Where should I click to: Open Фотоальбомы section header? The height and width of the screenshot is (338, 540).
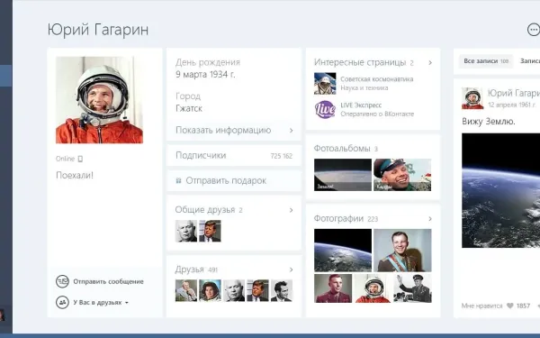pyautogui.click(x=342, y=149)
